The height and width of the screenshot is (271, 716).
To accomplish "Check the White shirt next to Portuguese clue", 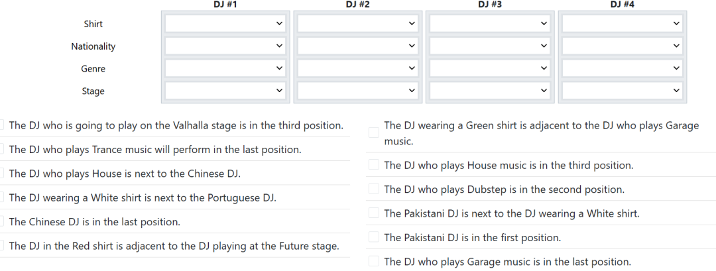I will pos(2,197).
